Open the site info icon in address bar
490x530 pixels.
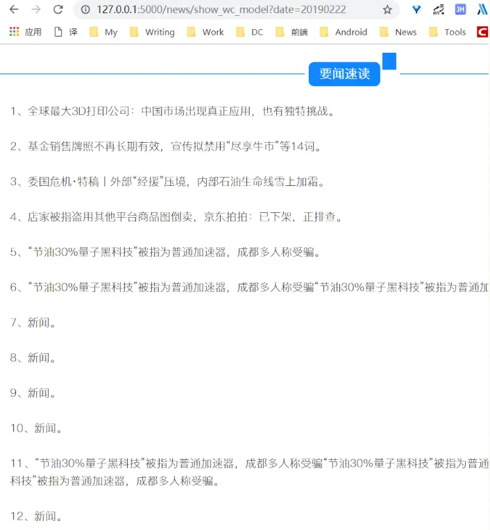[85, 10]
